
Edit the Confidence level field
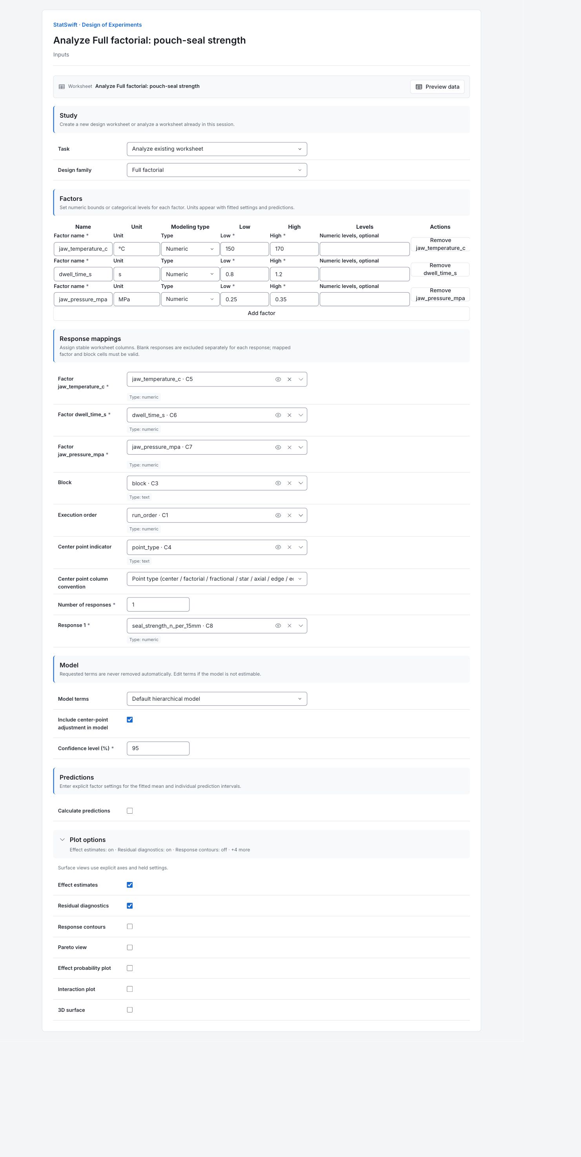(x=158, y=748)
